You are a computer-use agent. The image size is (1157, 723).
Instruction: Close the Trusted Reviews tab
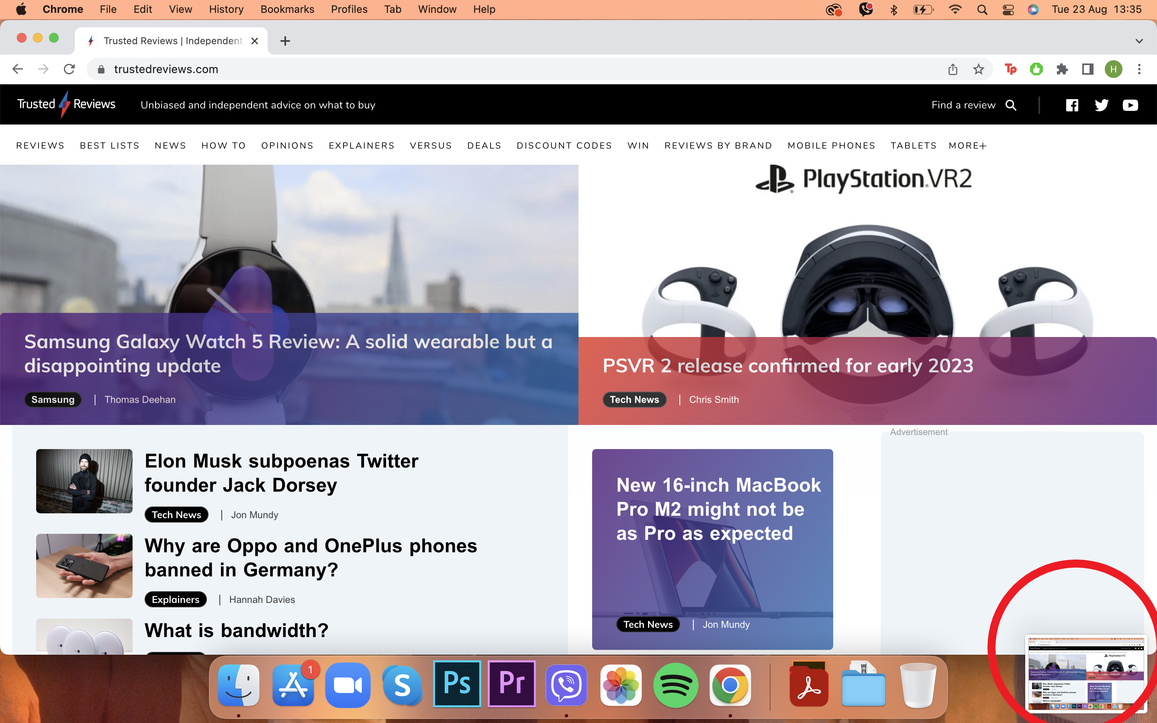255,41
